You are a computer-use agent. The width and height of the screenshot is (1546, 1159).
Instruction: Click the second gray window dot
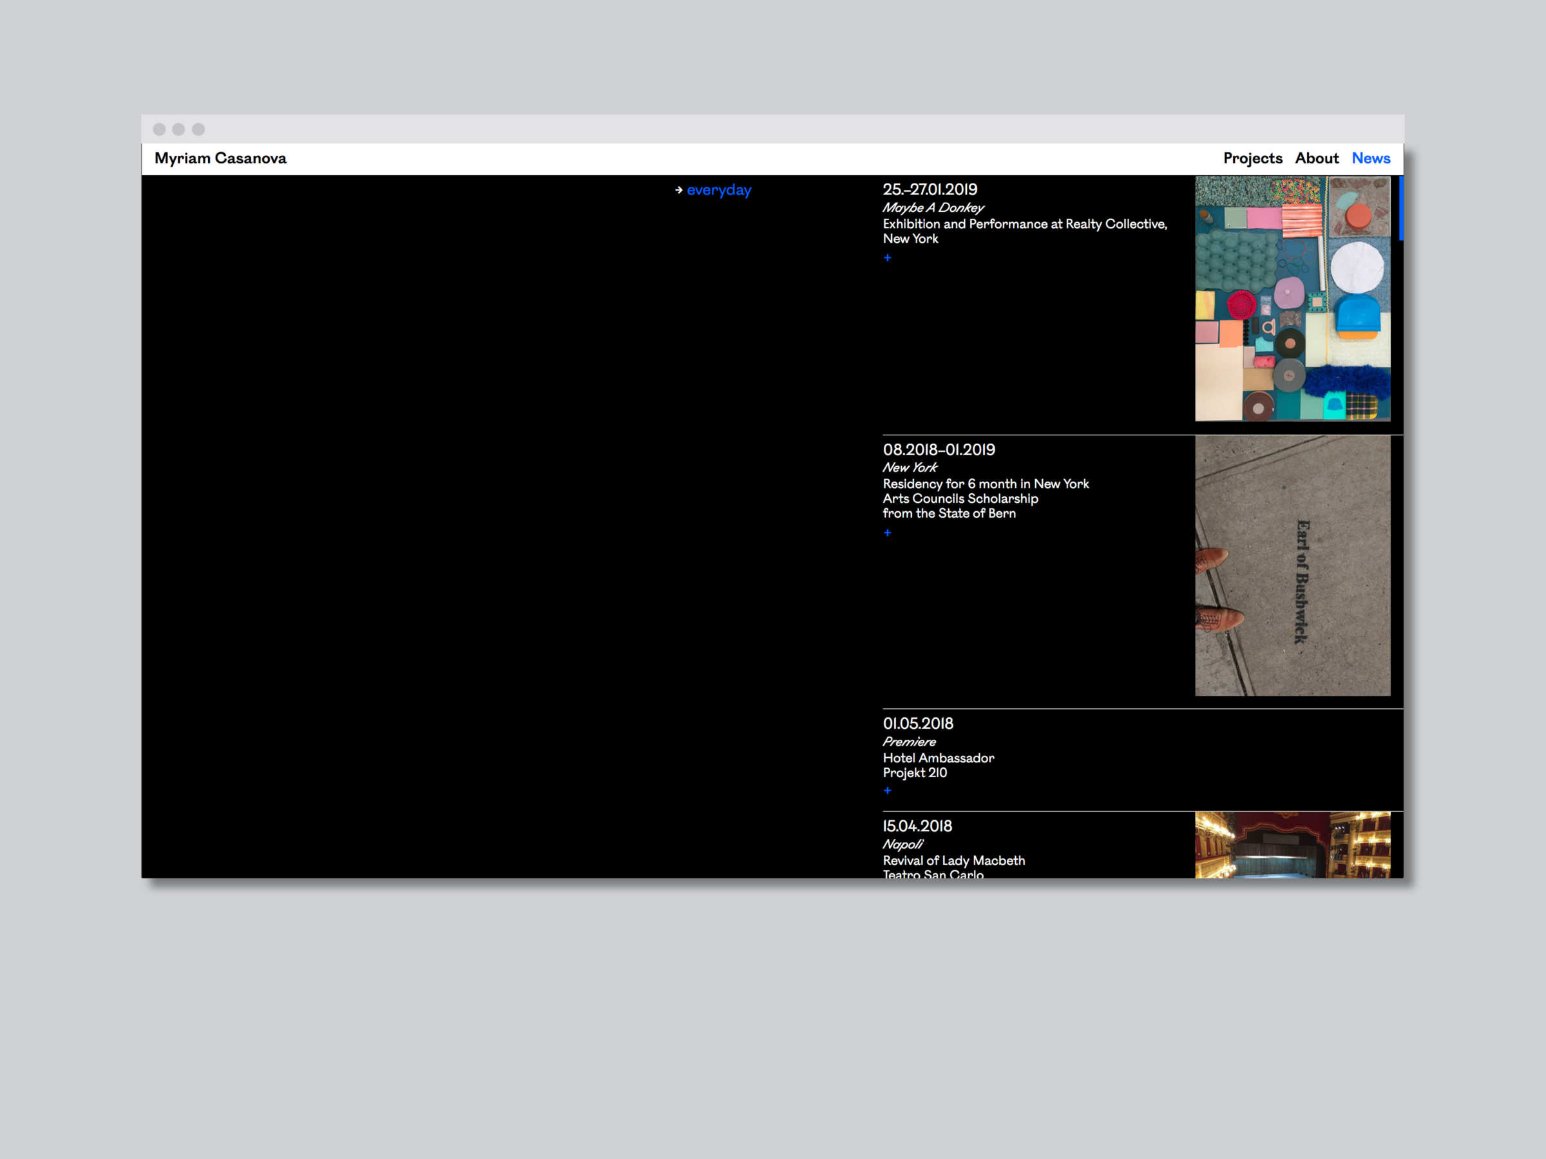(x=178, y=129)
